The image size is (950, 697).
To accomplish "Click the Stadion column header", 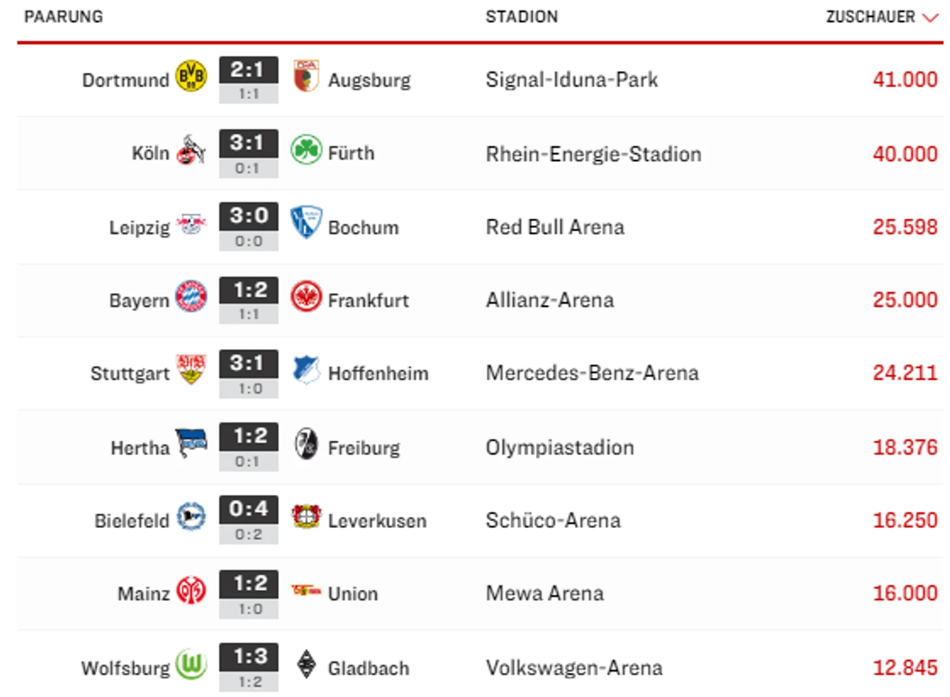I will point(521,17).
